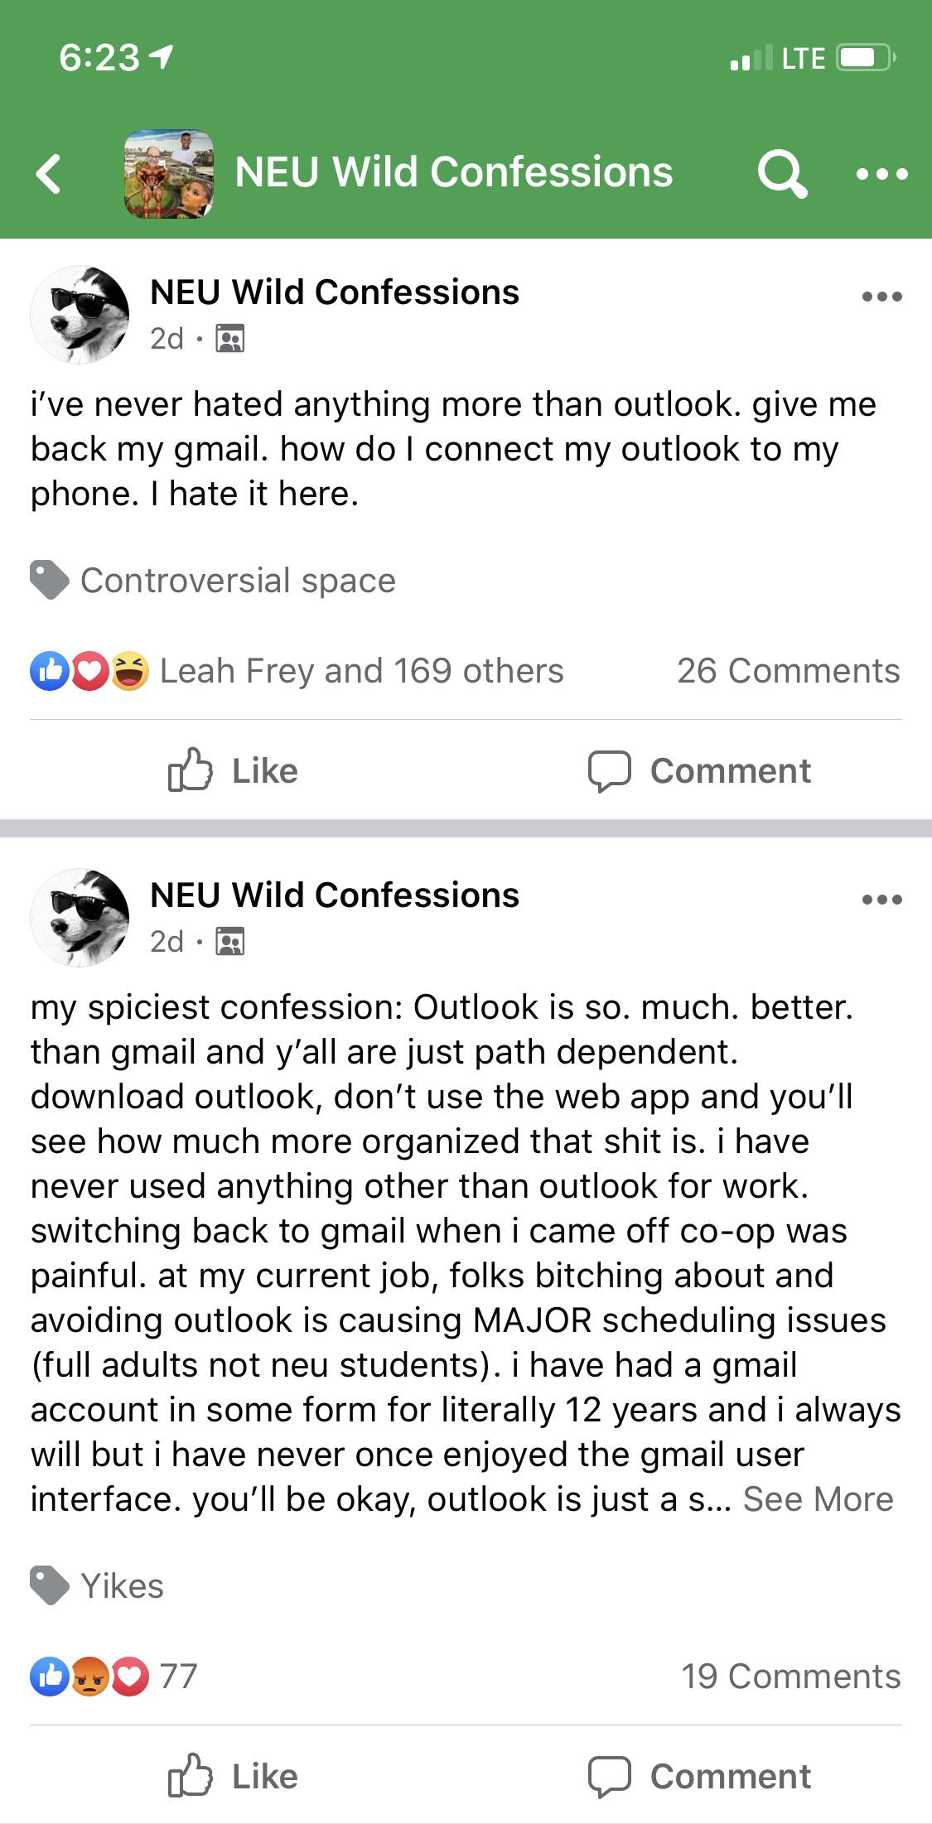
Task: Open search with magnifying glass icon
Action: pyautogui.click(x=781, y=174)
